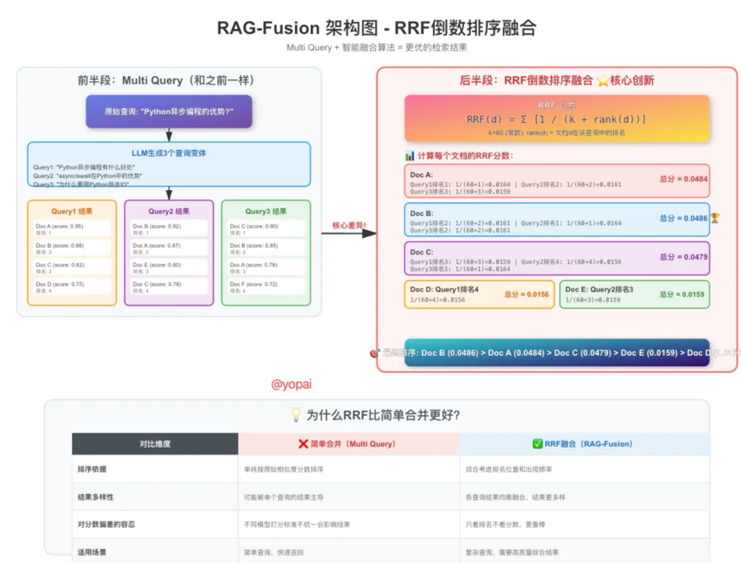Select line Query1: Python异步编程有什么好处
This screenshot has width=741, height=563.
(84, 167)
